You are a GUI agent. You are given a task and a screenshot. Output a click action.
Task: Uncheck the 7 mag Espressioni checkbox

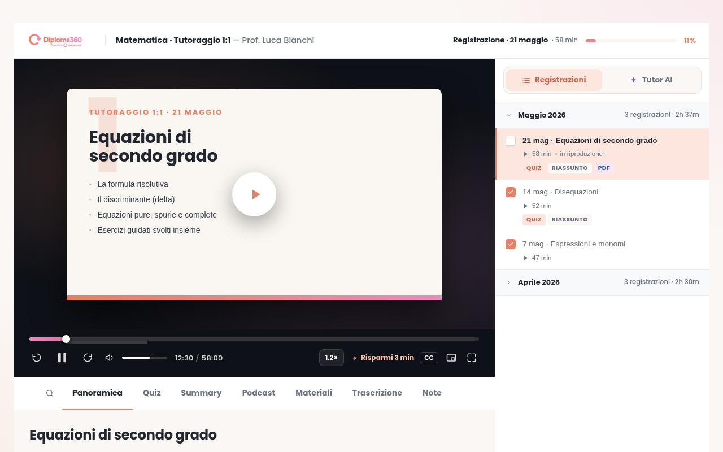tap(511, 244)
